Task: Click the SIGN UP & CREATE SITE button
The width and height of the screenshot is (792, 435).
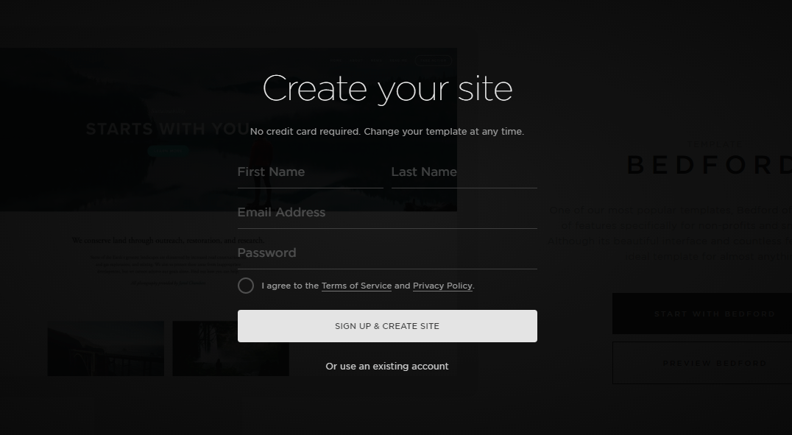Action: point(387,326)
